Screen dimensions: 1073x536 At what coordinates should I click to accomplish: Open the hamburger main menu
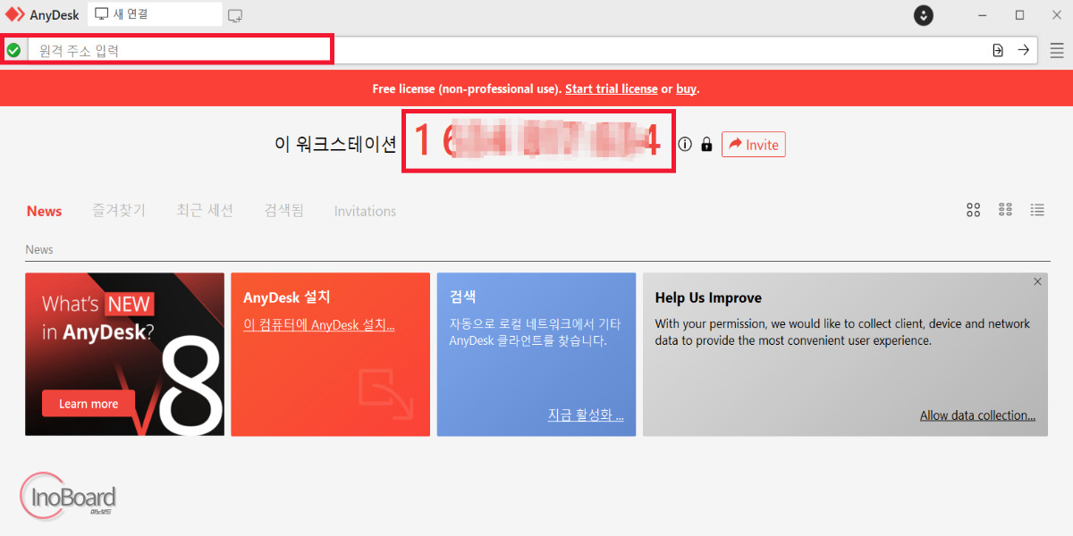click(x=1057, y=50)
